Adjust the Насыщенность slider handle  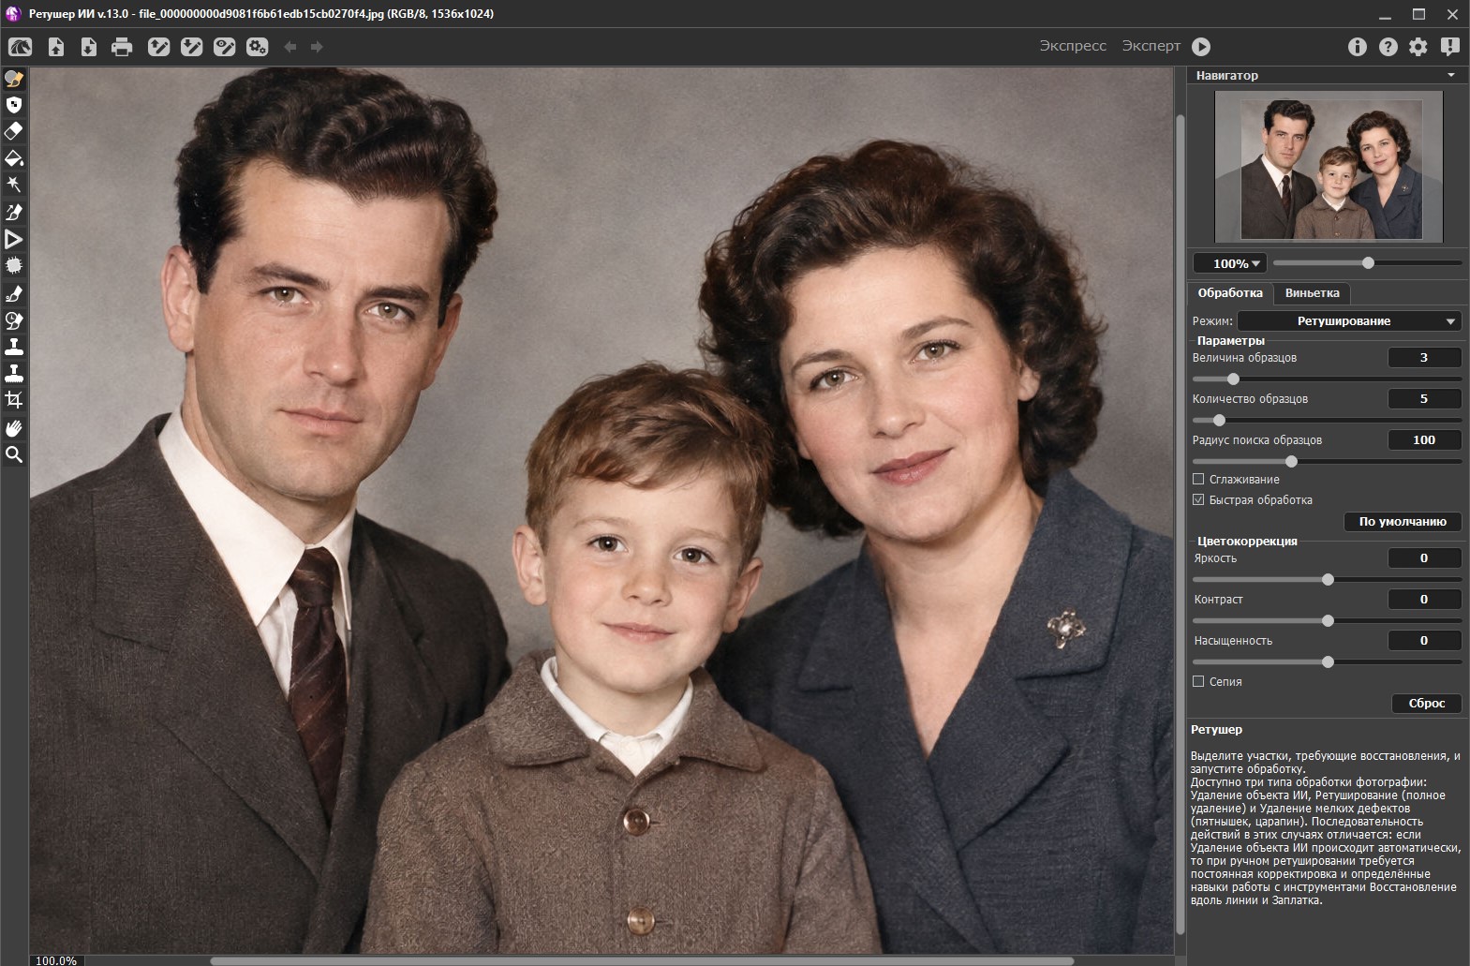tap(1328, 662)
